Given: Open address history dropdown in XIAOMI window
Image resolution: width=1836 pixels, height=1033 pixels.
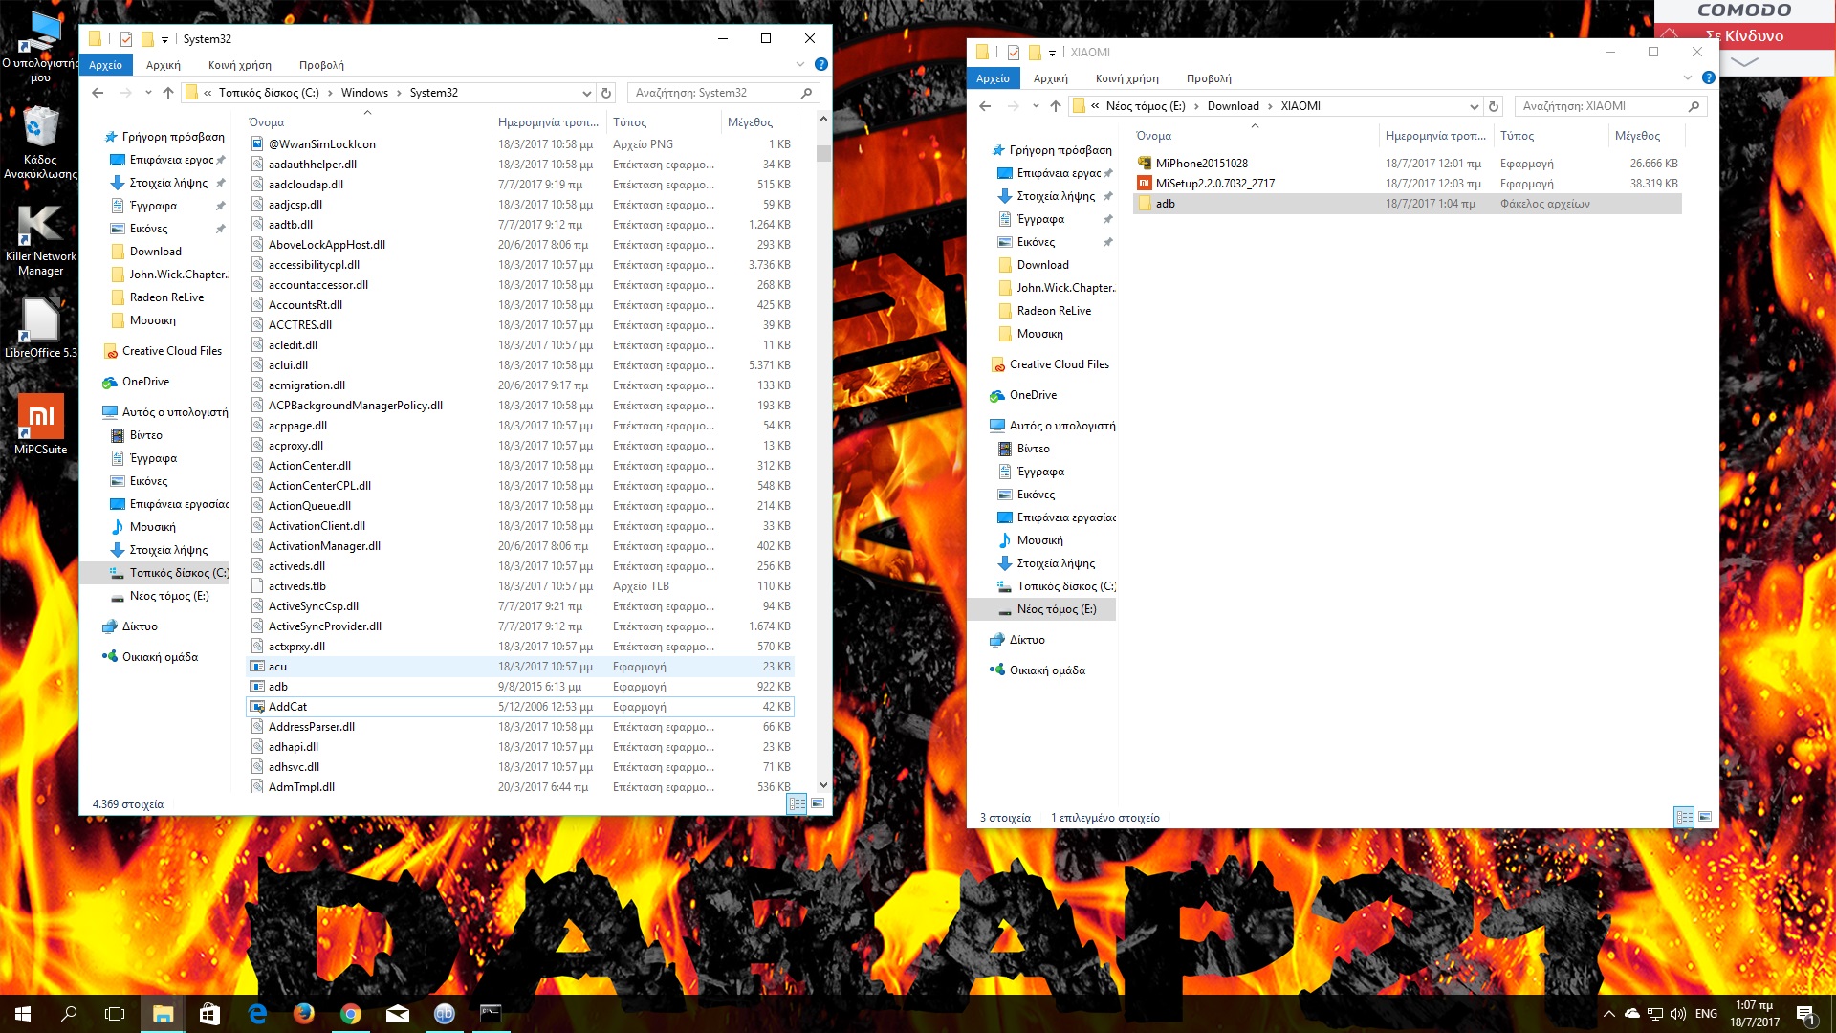Looking at the screenshot, I should [1474, 106].
